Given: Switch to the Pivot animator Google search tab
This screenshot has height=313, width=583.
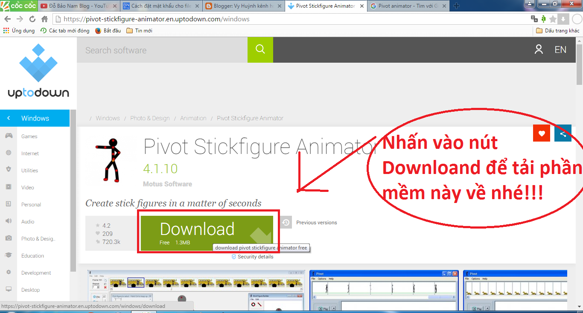Looking at the screenshot, I should point(408,6).
